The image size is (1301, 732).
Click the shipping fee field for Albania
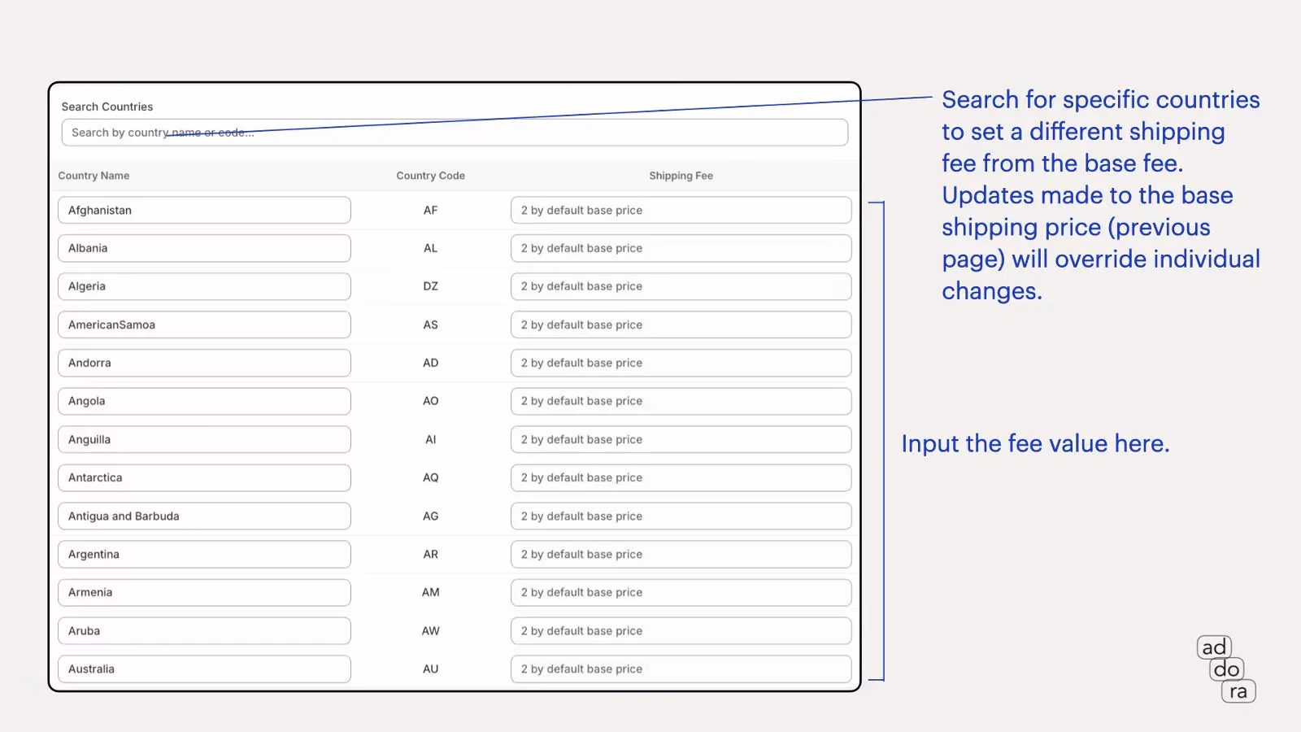(681, 248)
